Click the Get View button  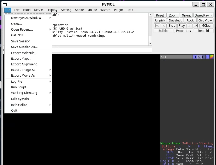click(205, 21)
